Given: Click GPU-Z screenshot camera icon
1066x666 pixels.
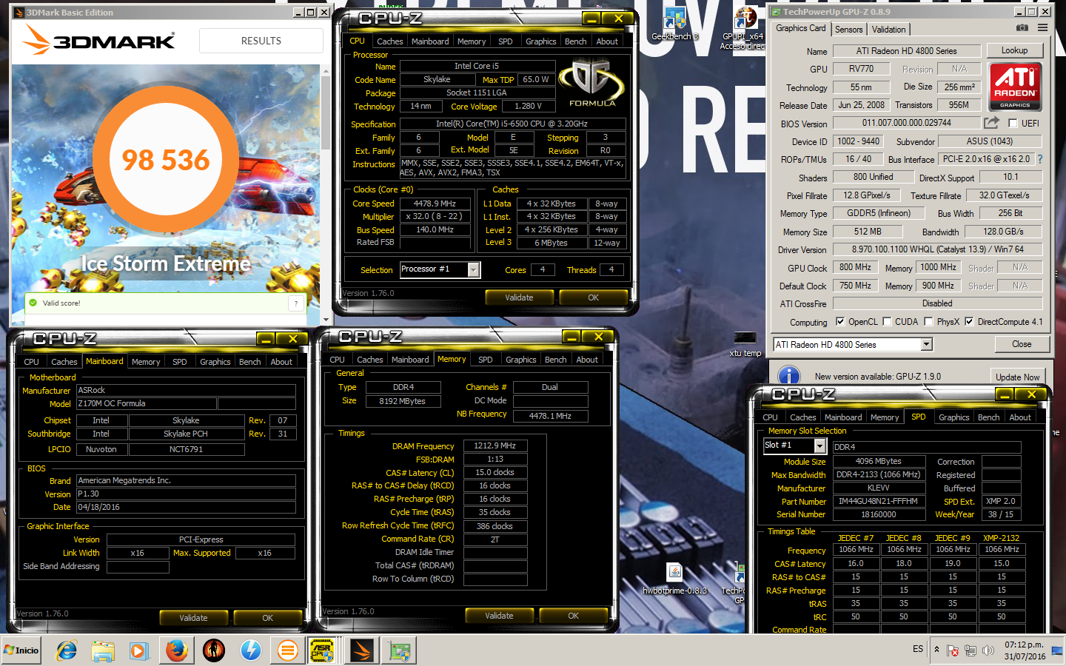Looking at the screenshot, I should pyautogui.click(x=1022, y=28).
